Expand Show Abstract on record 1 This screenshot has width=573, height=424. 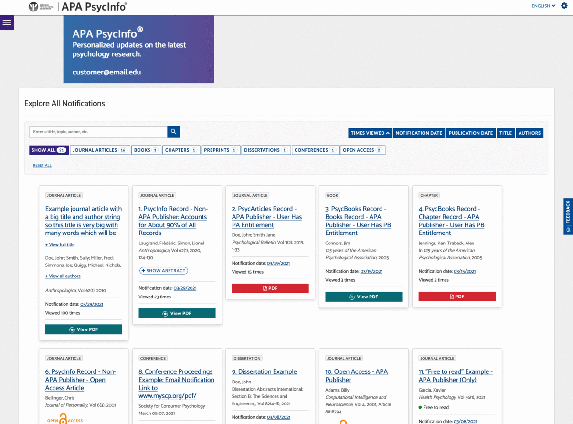164,271
